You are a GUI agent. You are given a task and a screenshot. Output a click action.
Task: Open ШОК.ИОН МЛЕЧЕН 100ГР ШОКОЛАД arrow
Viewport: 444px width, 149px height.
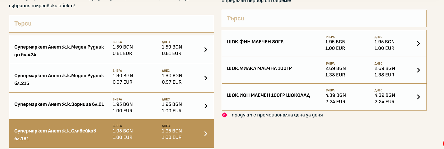coord(418,97)
